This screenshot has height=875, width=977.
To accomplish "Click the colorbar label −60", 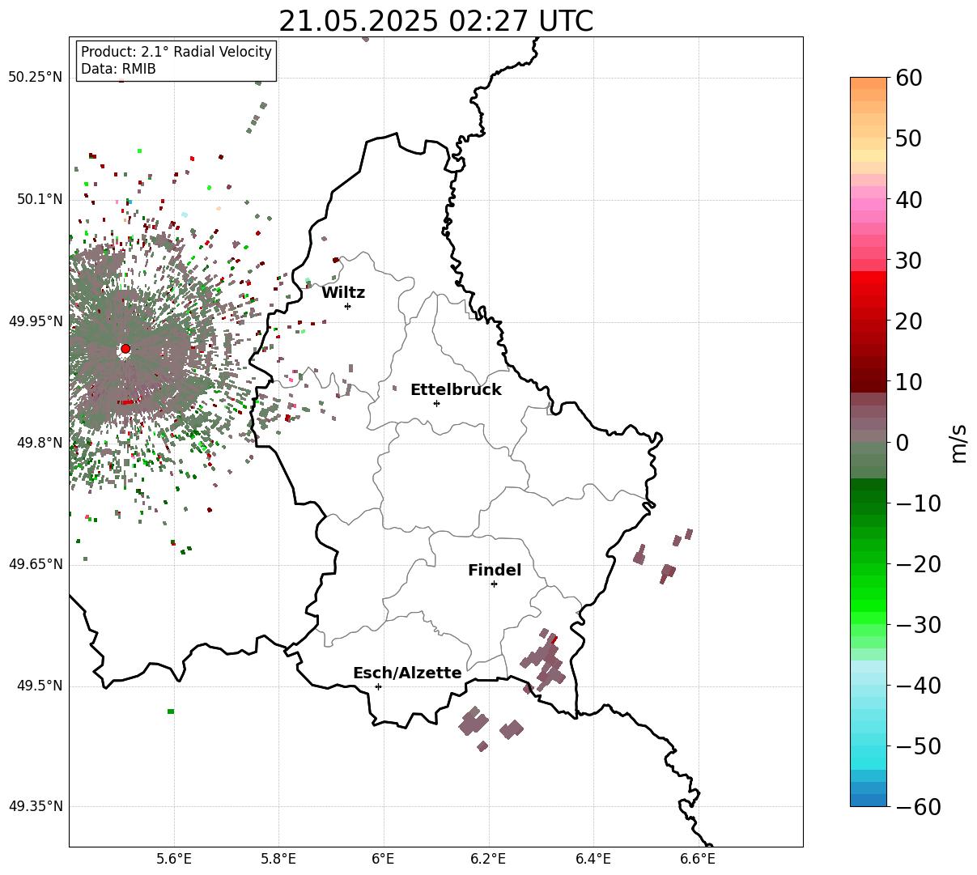I will pyautogui.click(x=919, y=806).
